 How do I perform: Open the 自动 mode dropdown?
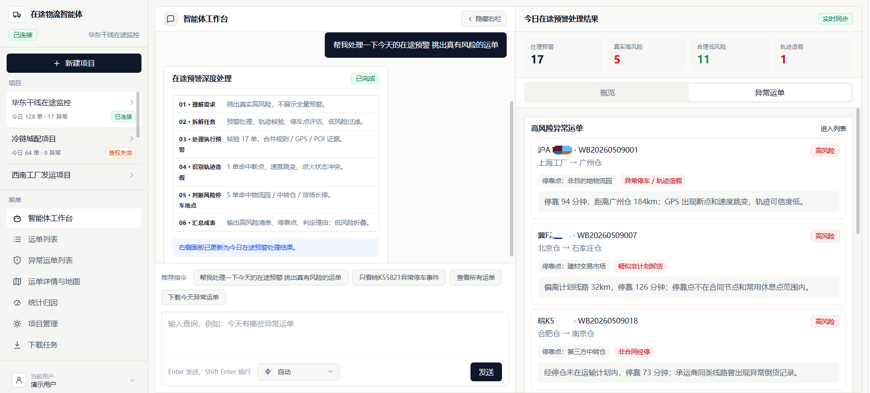tap(298, 372)
